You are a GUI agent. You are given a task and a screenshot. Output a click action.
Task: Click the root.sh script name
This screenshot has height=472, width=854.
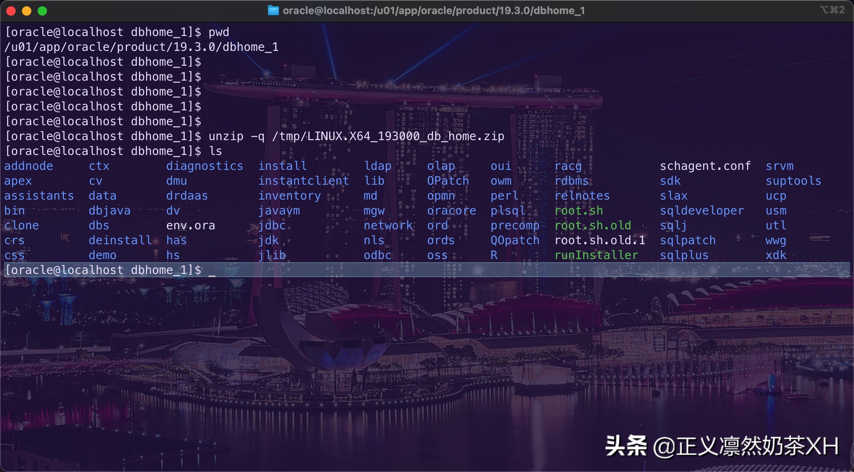(579, 210)
